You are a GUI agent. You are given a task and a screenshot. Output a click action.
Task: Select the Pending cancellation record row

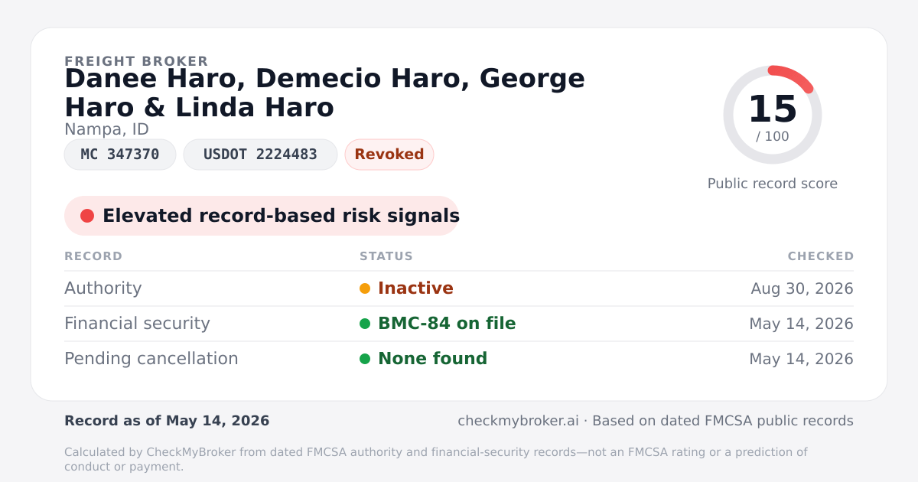(x=459, y=359)
